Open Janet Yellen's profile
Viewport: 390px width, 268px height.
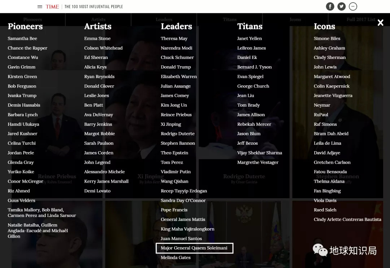pos(250,38)
